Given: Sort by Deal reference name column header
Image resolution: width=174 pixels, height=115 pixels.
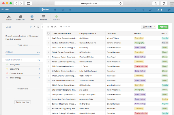Looking at the screenshot, I should tap(62, 34).
